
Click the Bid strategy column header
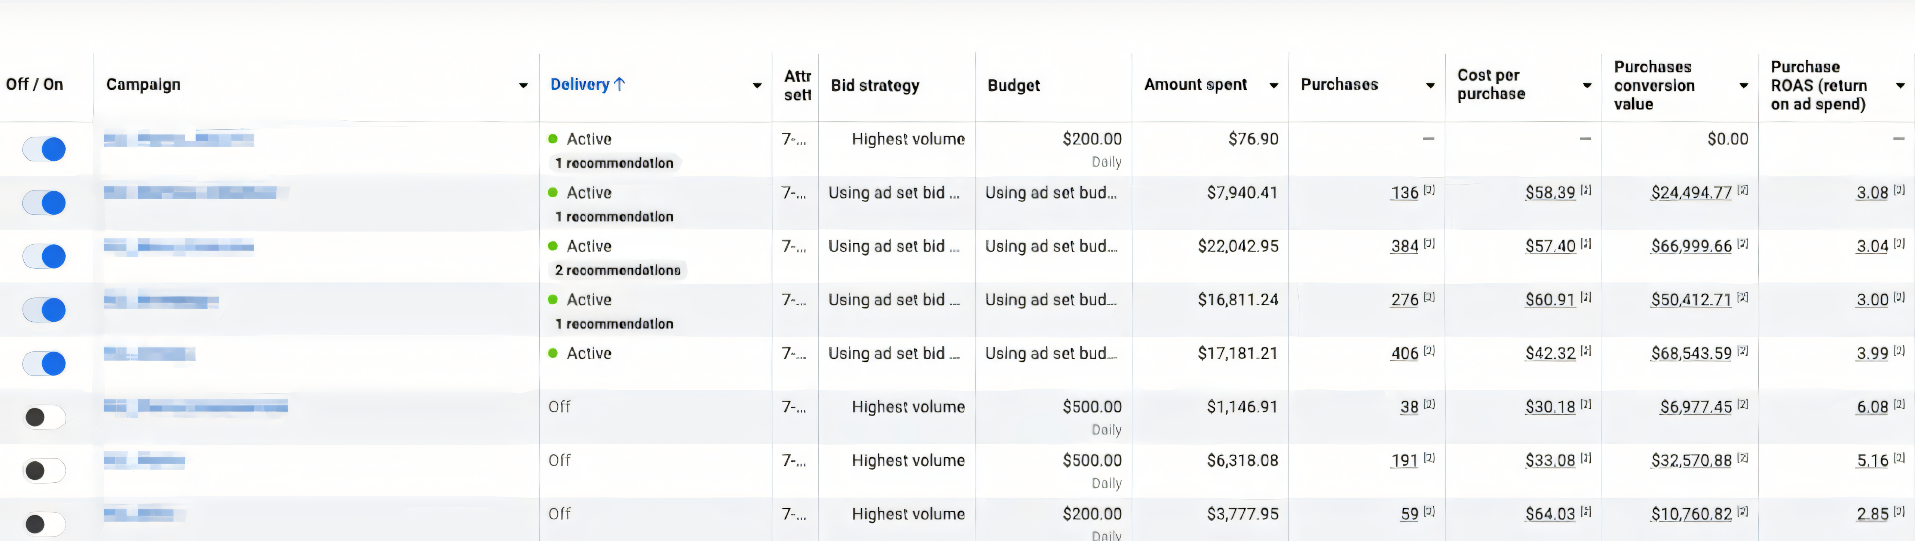point(875,85)
